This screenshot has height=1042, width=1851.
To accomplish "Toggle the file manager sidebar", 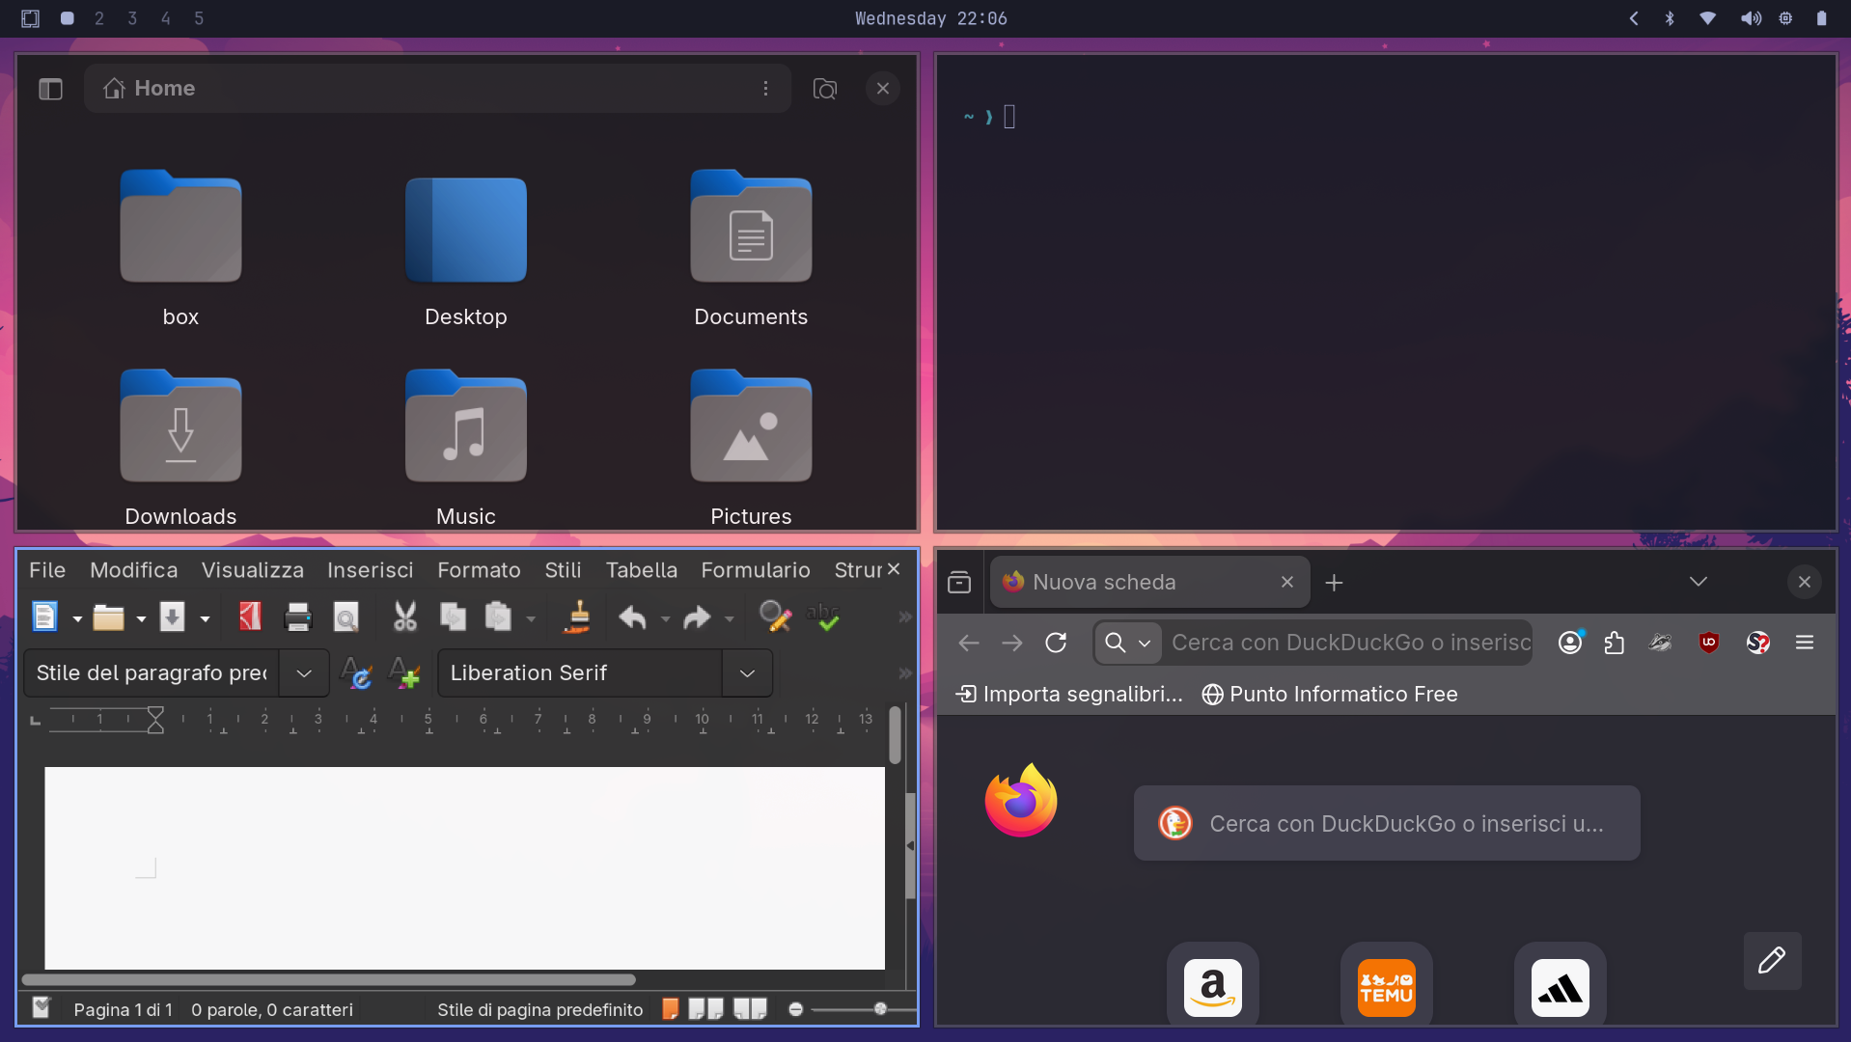I will (x=50, y=89).
